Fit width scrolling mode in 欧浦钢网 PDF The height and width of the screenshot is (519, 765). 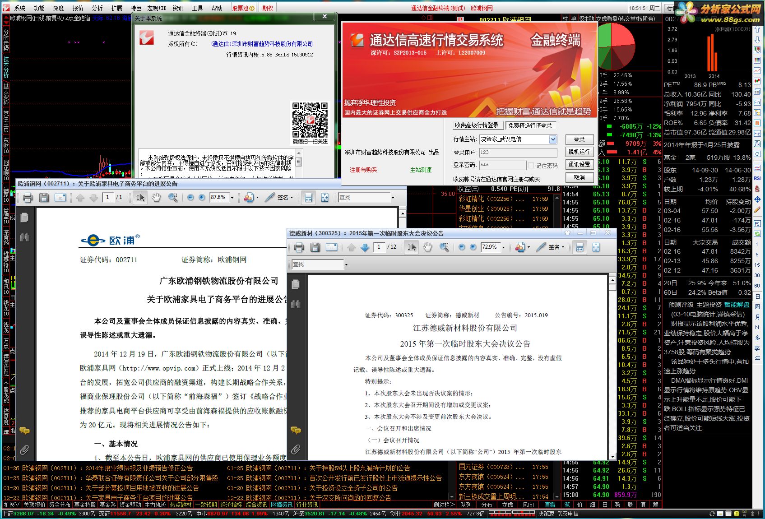click(308, 198)
